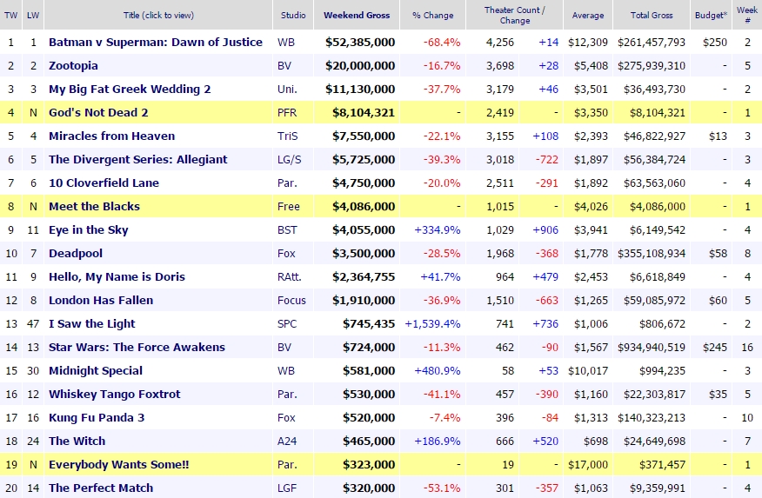Sort by % Change column header
Screen dimensions: 762x498
tap(432, 15)
